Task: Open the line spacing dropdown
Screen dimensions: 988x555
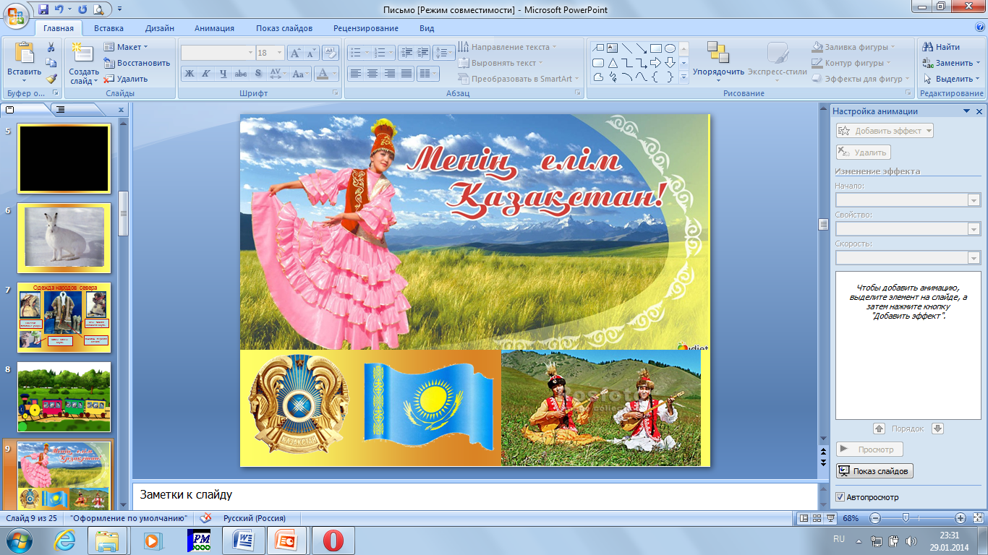Action: [444, 53]
